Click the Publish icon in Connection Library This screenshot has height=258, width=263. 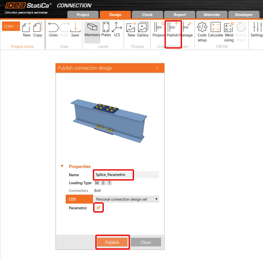[x=173, y=30]
